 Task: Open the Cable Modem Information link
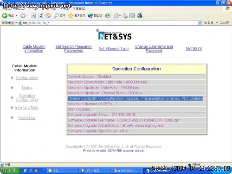(34, 49)
